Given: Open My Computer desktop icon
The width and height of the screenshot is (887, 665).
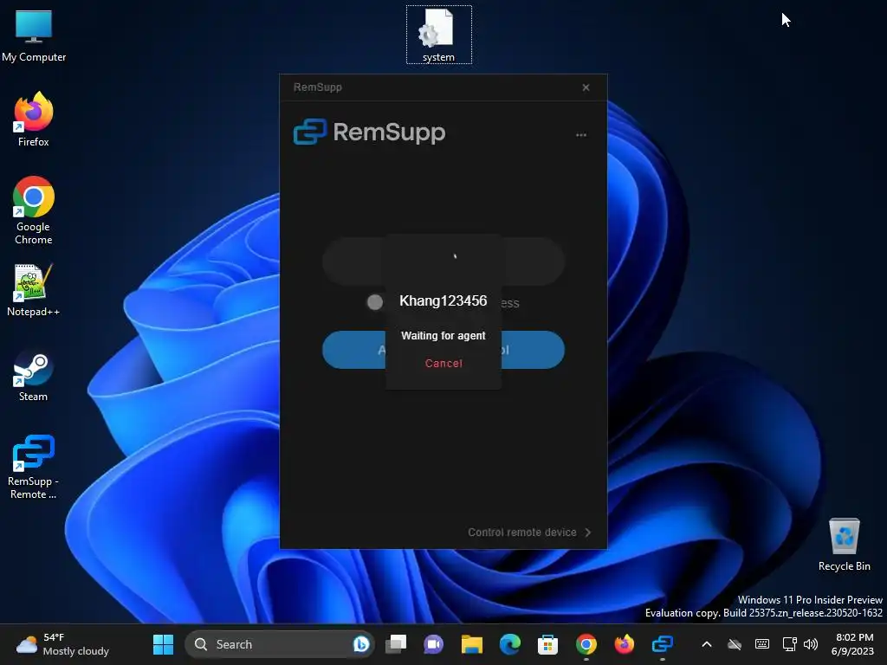Looking at the screenshot, I should coord(34,36).
